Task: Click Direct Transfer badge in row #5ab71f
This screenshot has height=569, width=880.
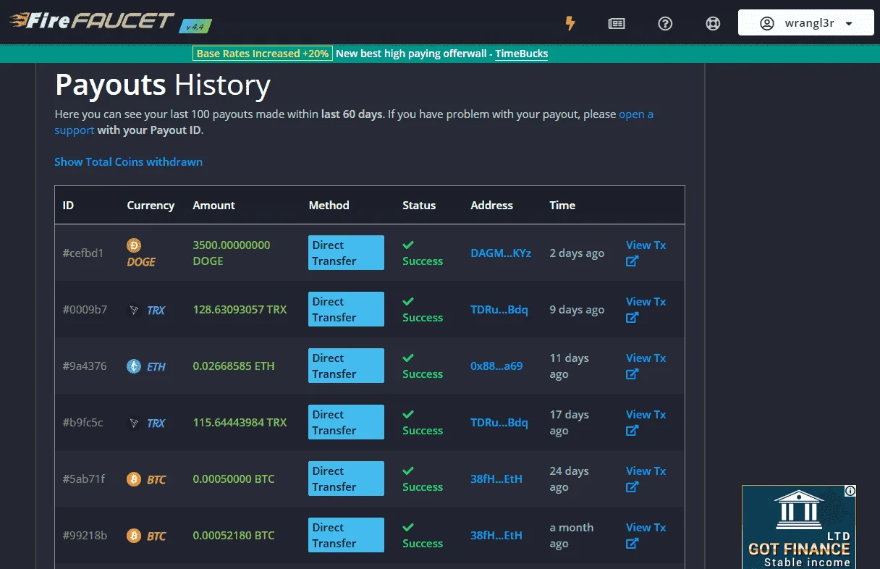Action: [346, 479]
